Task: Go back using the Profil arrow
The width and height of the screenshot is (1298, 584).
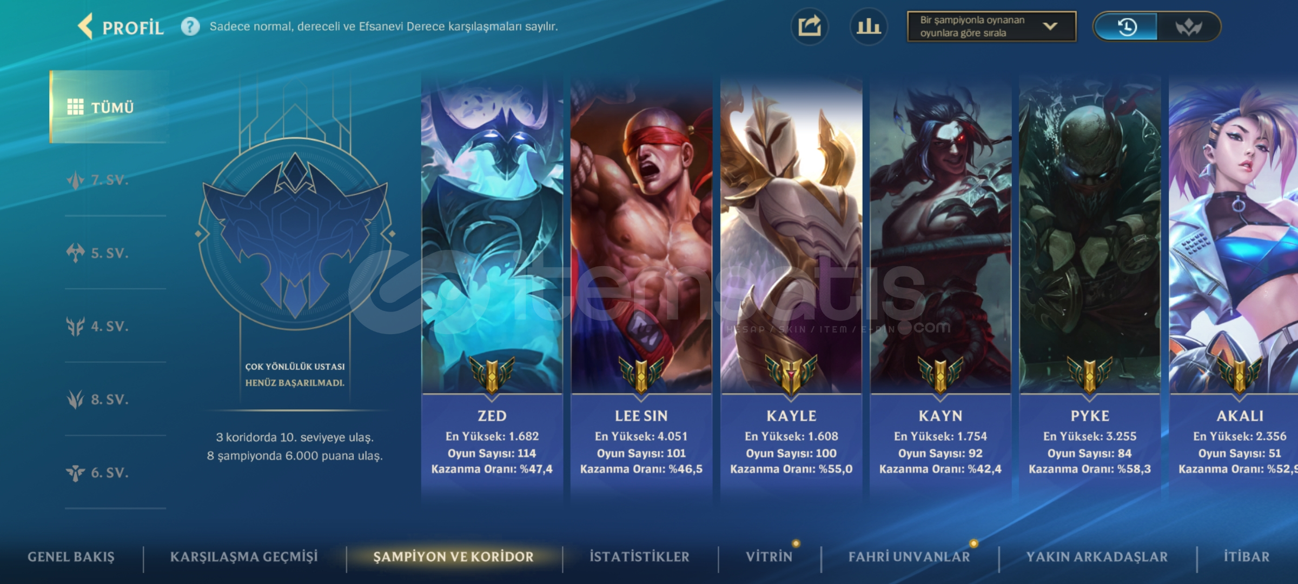Action: click(x=86, y=26)
